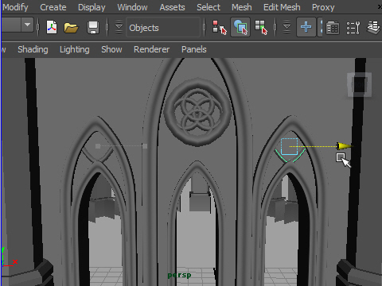Click the view cube in viewport corner

pos(360,85)
